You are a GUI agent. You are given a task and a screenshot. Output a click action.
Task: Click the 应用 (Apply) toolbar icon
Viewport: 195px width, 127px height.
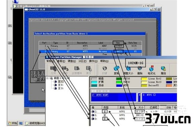(53, 70)
